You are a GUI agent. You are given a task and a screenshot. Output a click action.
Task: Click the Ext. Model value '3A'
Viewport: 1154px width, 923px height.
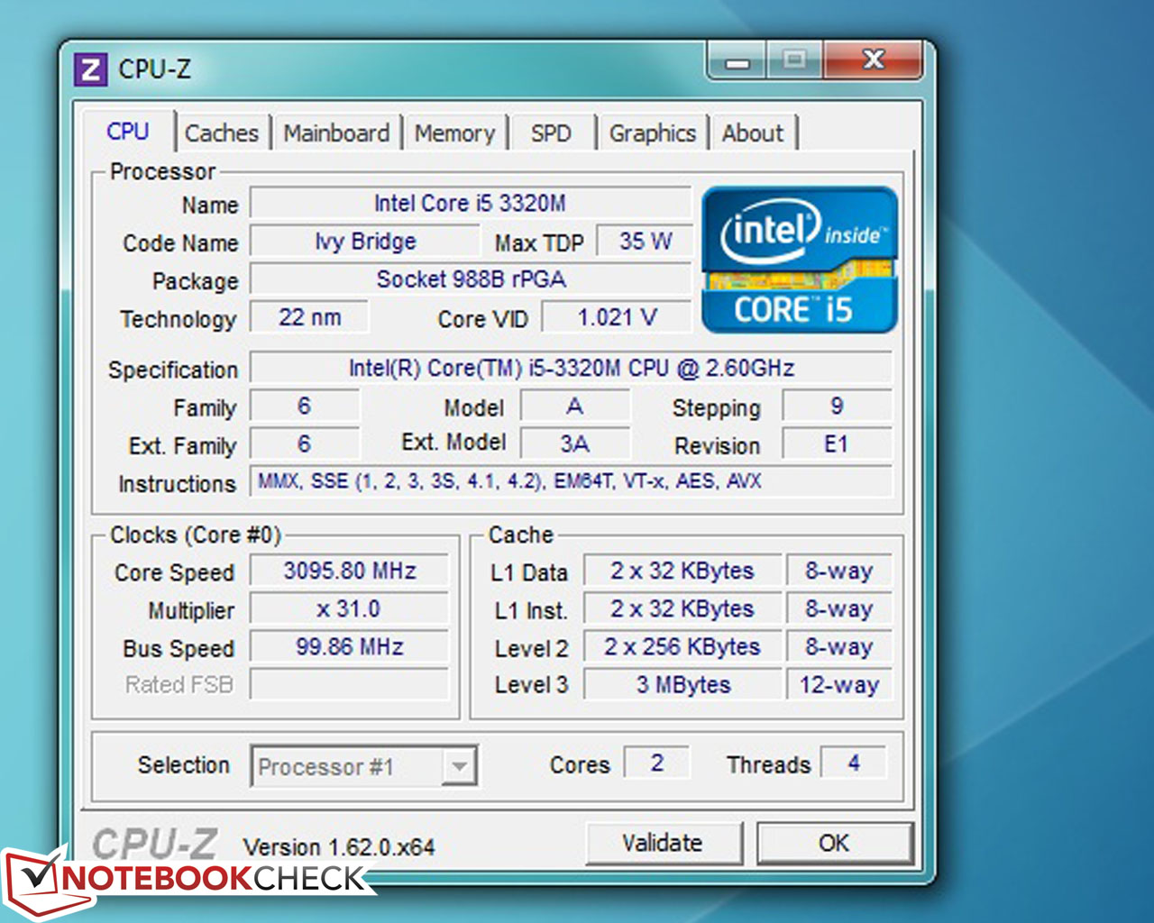[x=575, y=444]
